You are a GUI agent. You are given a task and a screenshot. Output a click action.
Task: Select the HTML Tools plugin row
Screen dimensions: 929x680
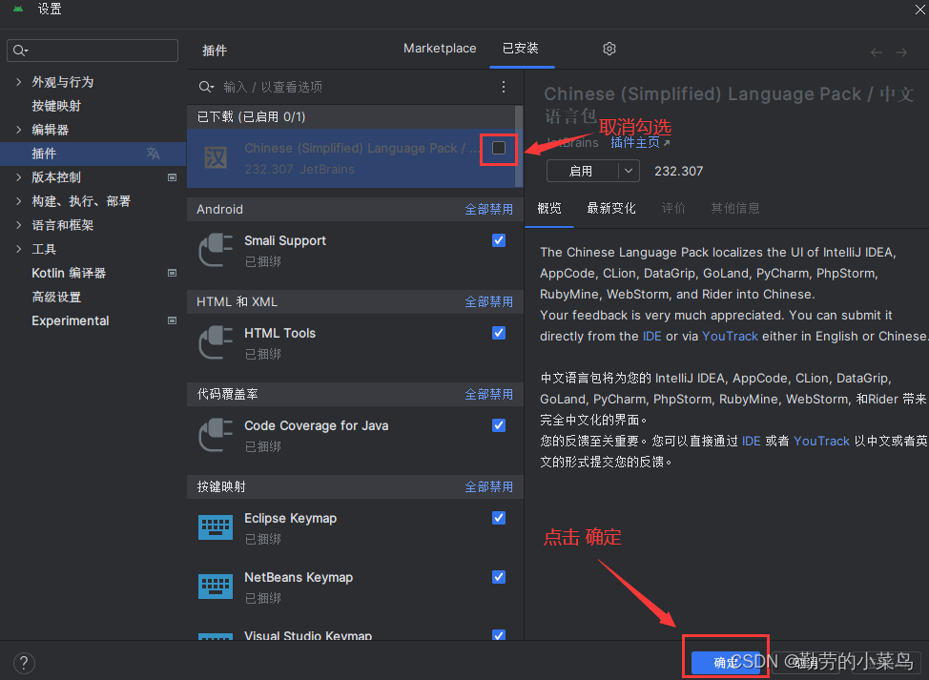(x=354, y=342)
